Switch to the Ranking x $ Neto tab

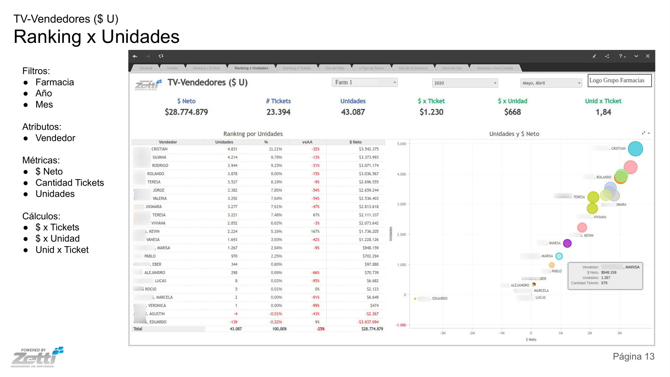[206, 68]
